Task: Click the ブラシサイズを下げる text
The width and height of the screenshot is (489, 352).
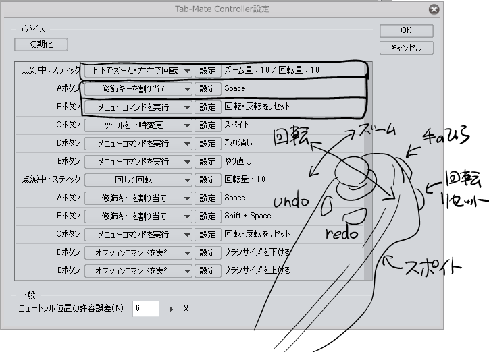Action: tap(257, 252)
